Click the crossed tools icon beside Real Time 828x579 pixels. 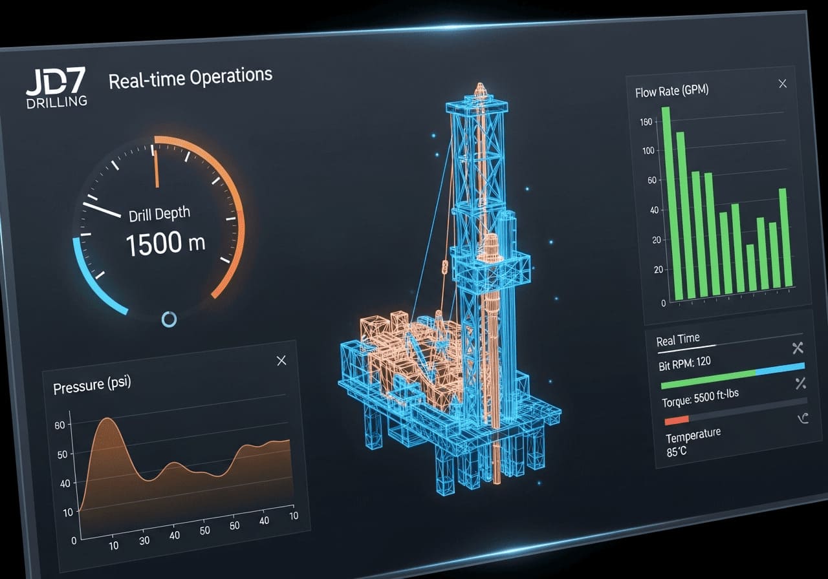[x=798, y=348]
